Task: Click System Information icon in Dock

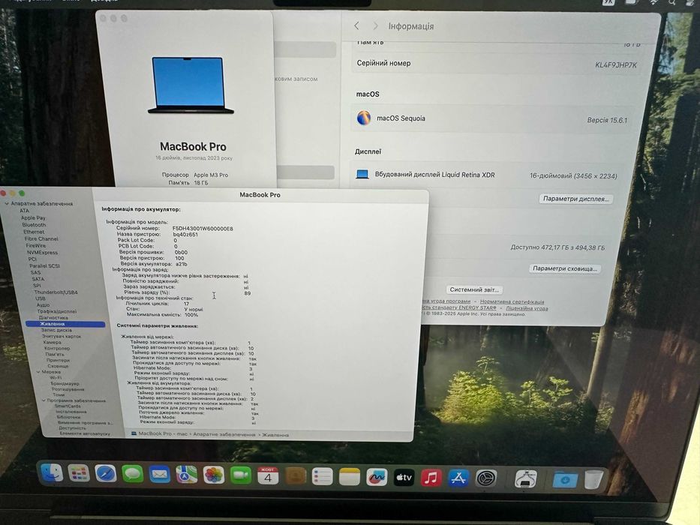Action: coord(525,479)
